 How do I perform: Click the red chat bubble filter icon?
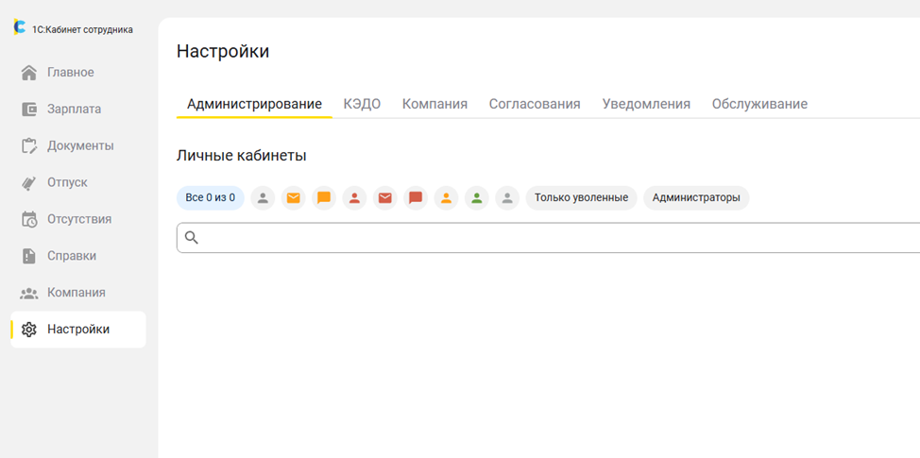[416, 198]
